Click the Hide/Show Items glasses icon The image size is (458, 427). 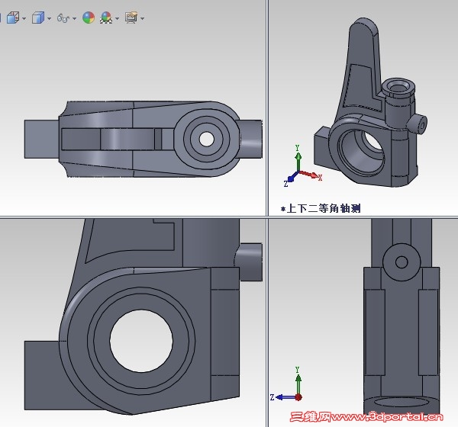point(63,18)
